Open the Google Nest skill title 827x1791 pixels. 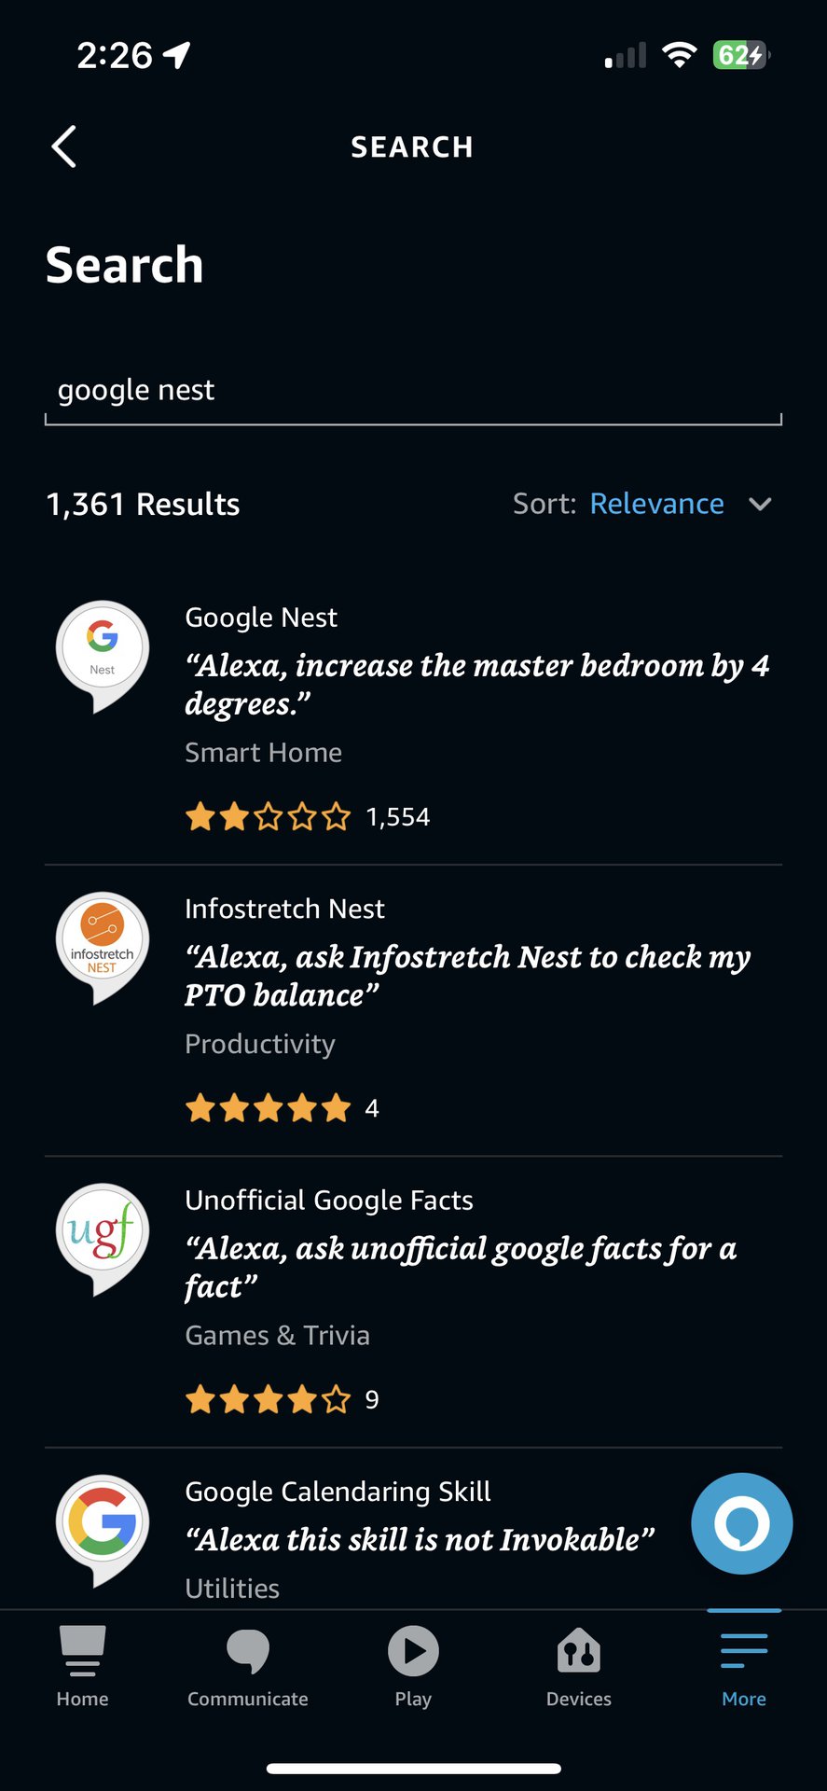(261, 618)
